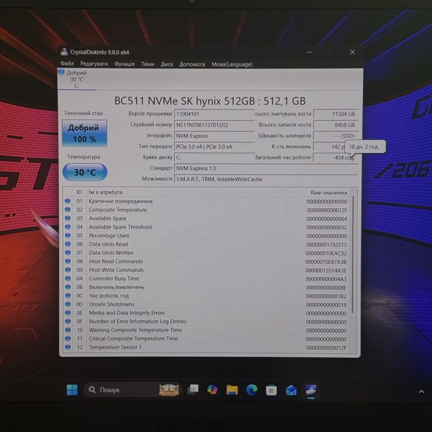Close the CrystalDiskInfo window
This screenshot has width=432, height=432.
tap(352, 52)
